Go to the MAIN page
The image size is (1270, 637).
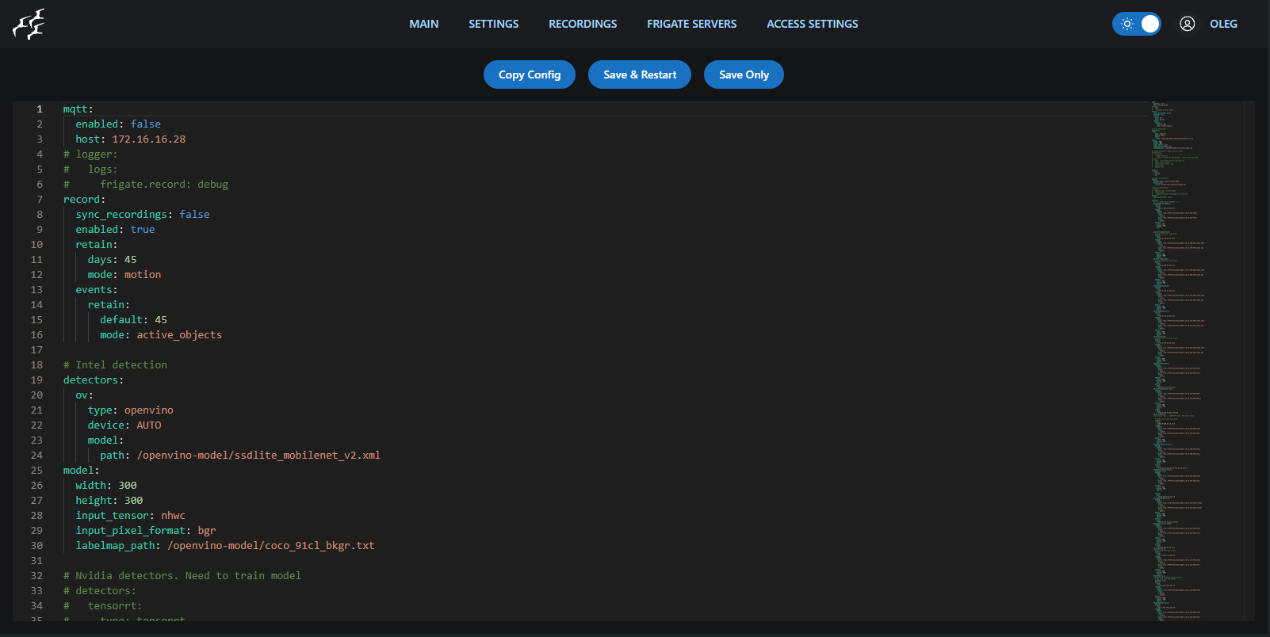[423, 24]
